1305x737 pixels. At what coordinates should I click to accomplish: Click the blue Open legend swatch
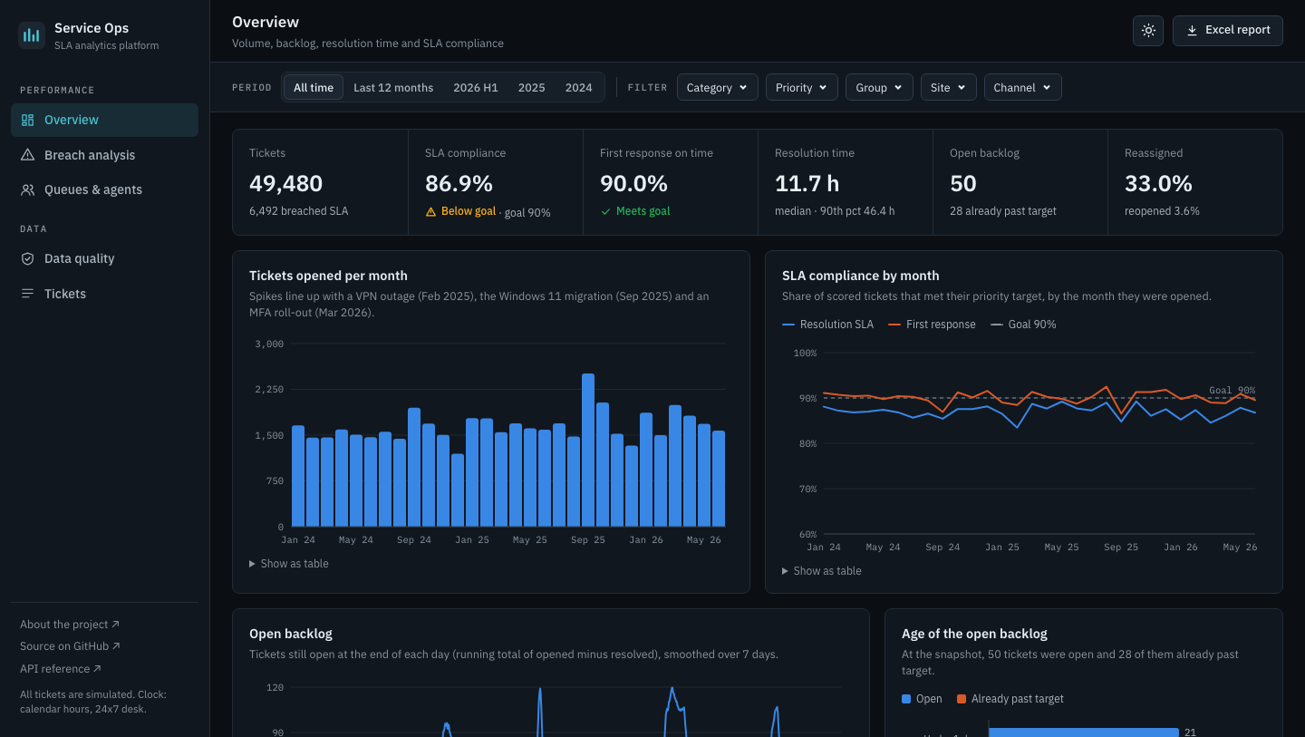click(x=906, y=699)
